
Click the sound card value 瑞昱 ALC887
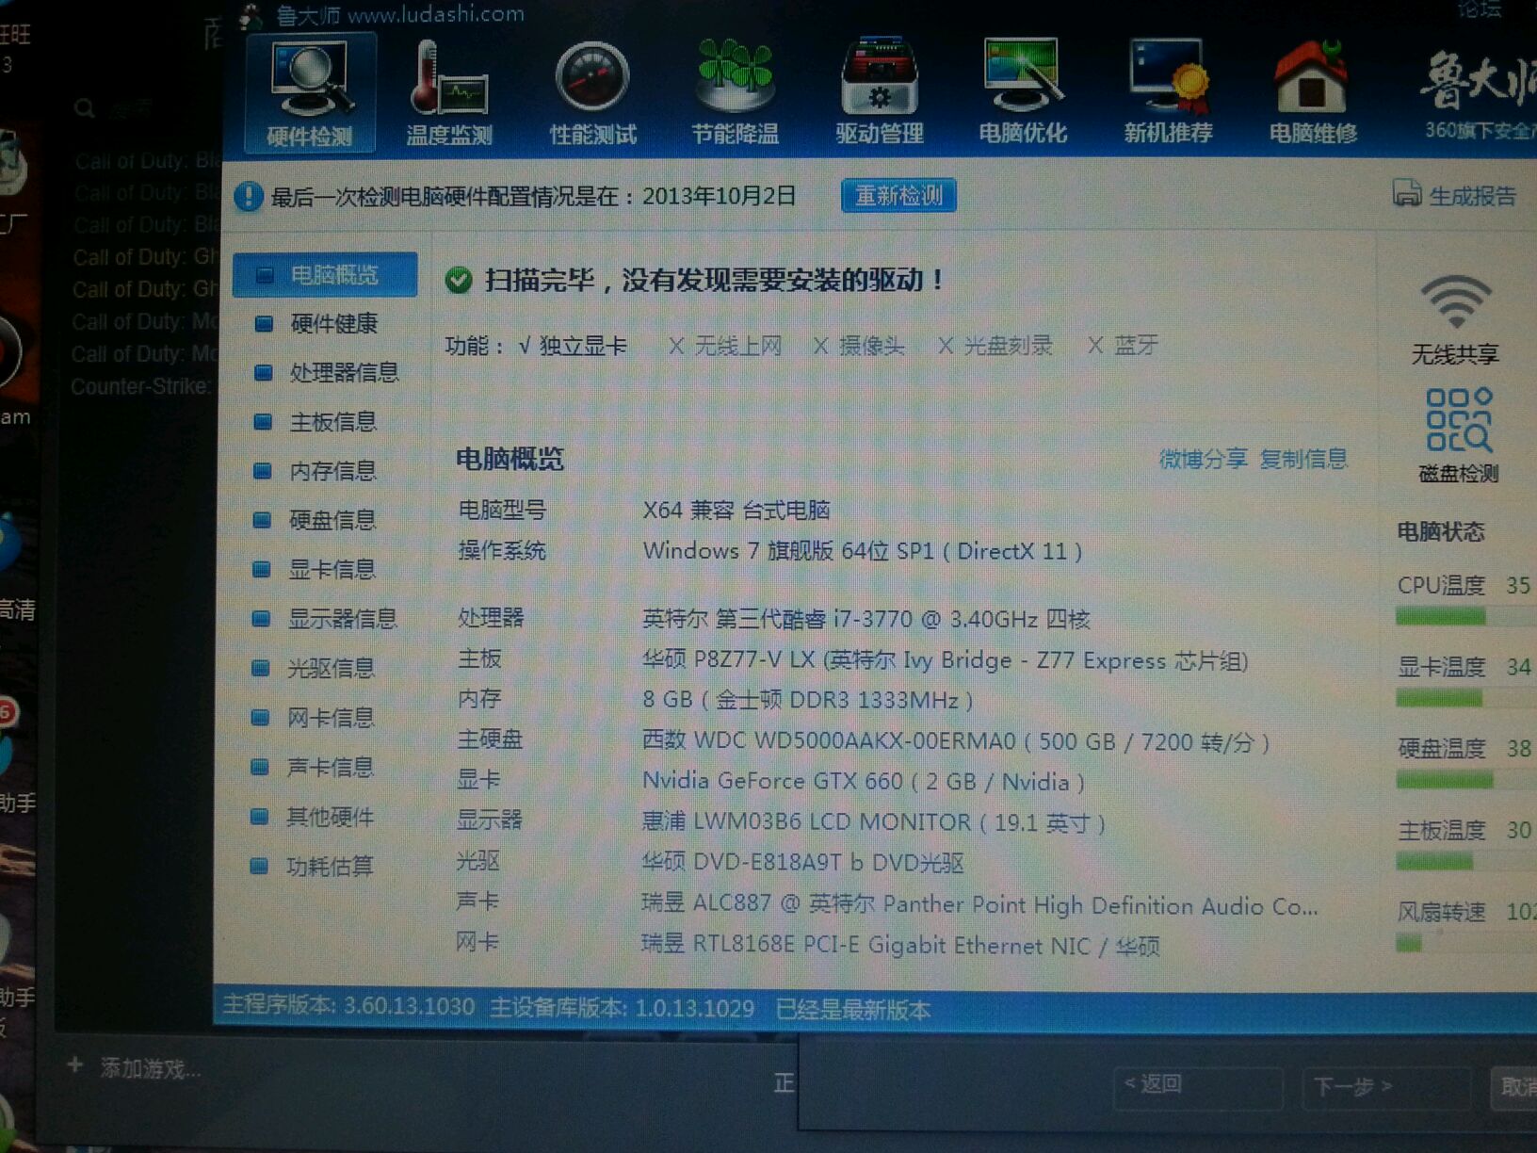[979, 904]
